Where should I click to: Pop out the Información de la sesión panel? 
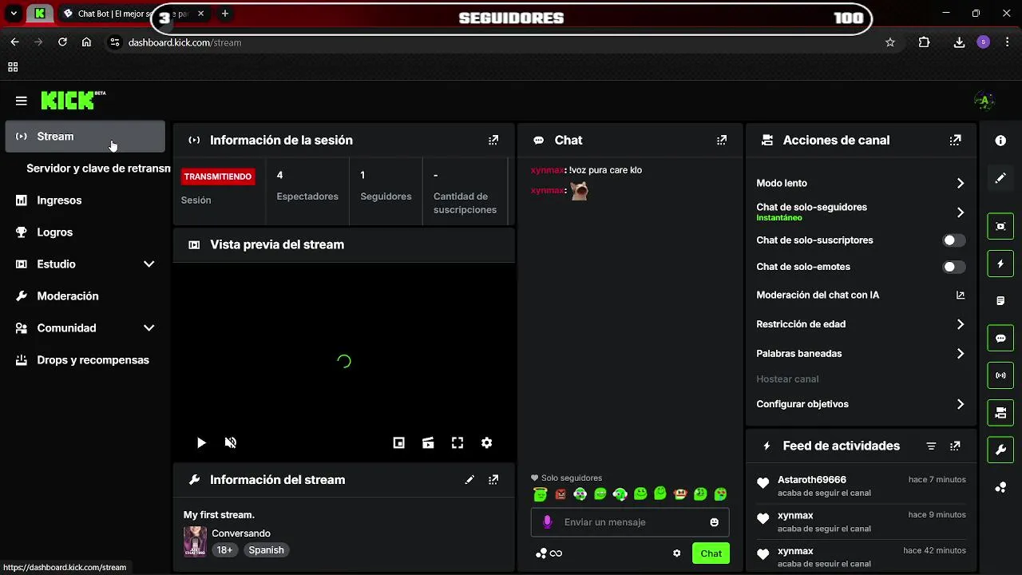(x=493, y=140)
